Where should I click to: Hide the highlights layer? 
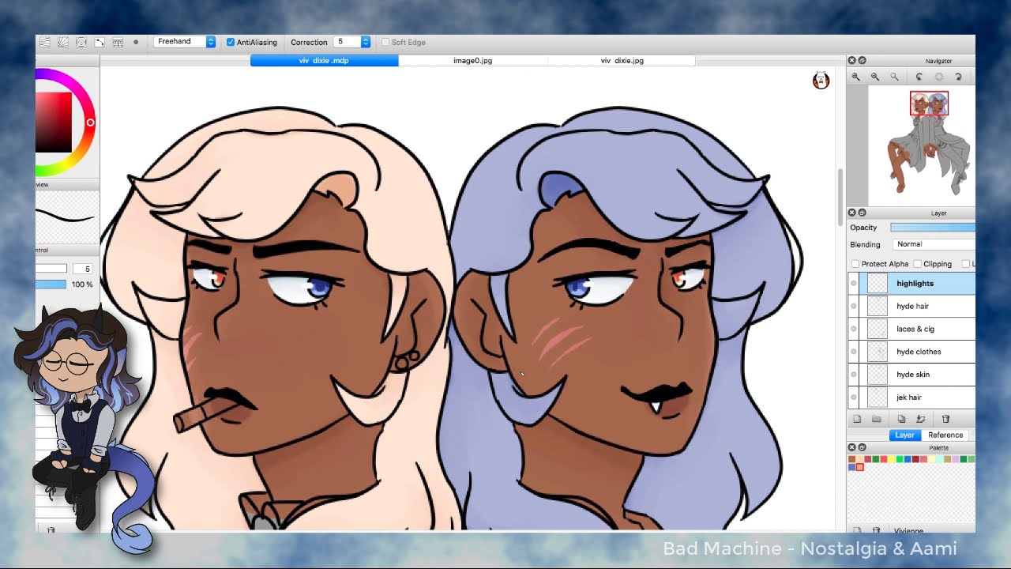point(854,283)
